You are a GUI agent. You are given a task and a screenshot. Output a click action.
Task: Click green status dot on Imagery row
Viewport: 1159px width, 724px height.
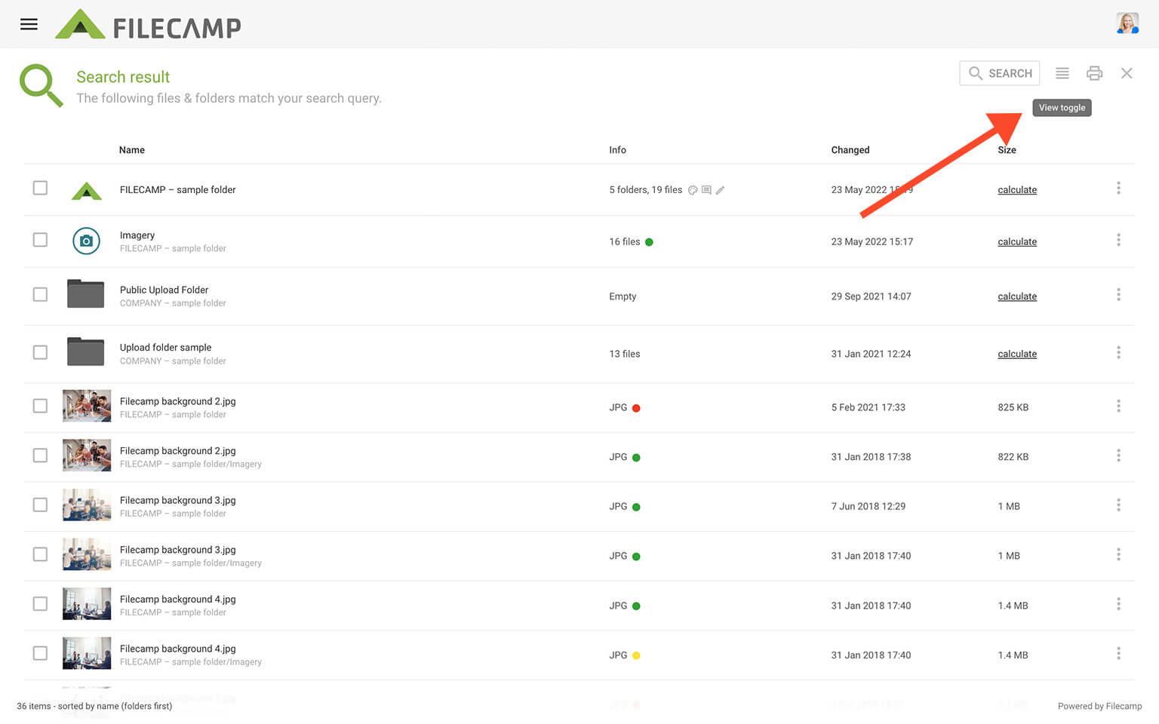coord(649,242)
